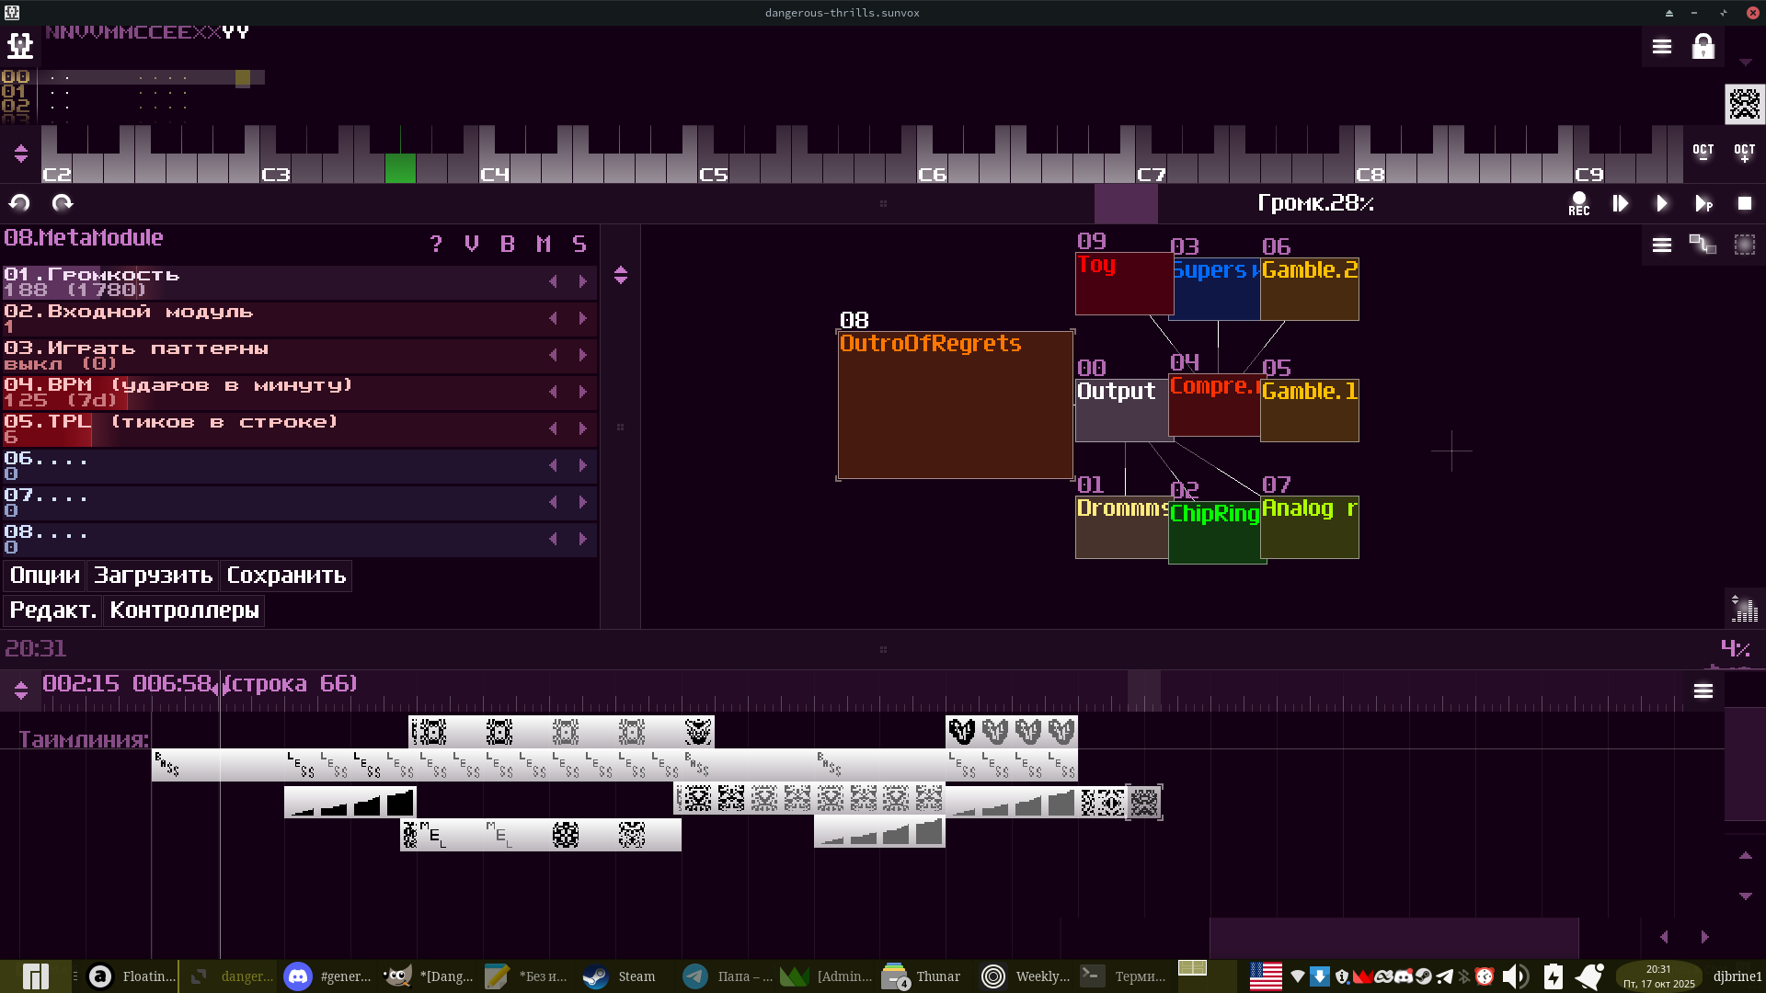Click the Загрузить button
Image resolution: width=1766 pixels, height=993 pixels.
point(153,576)
